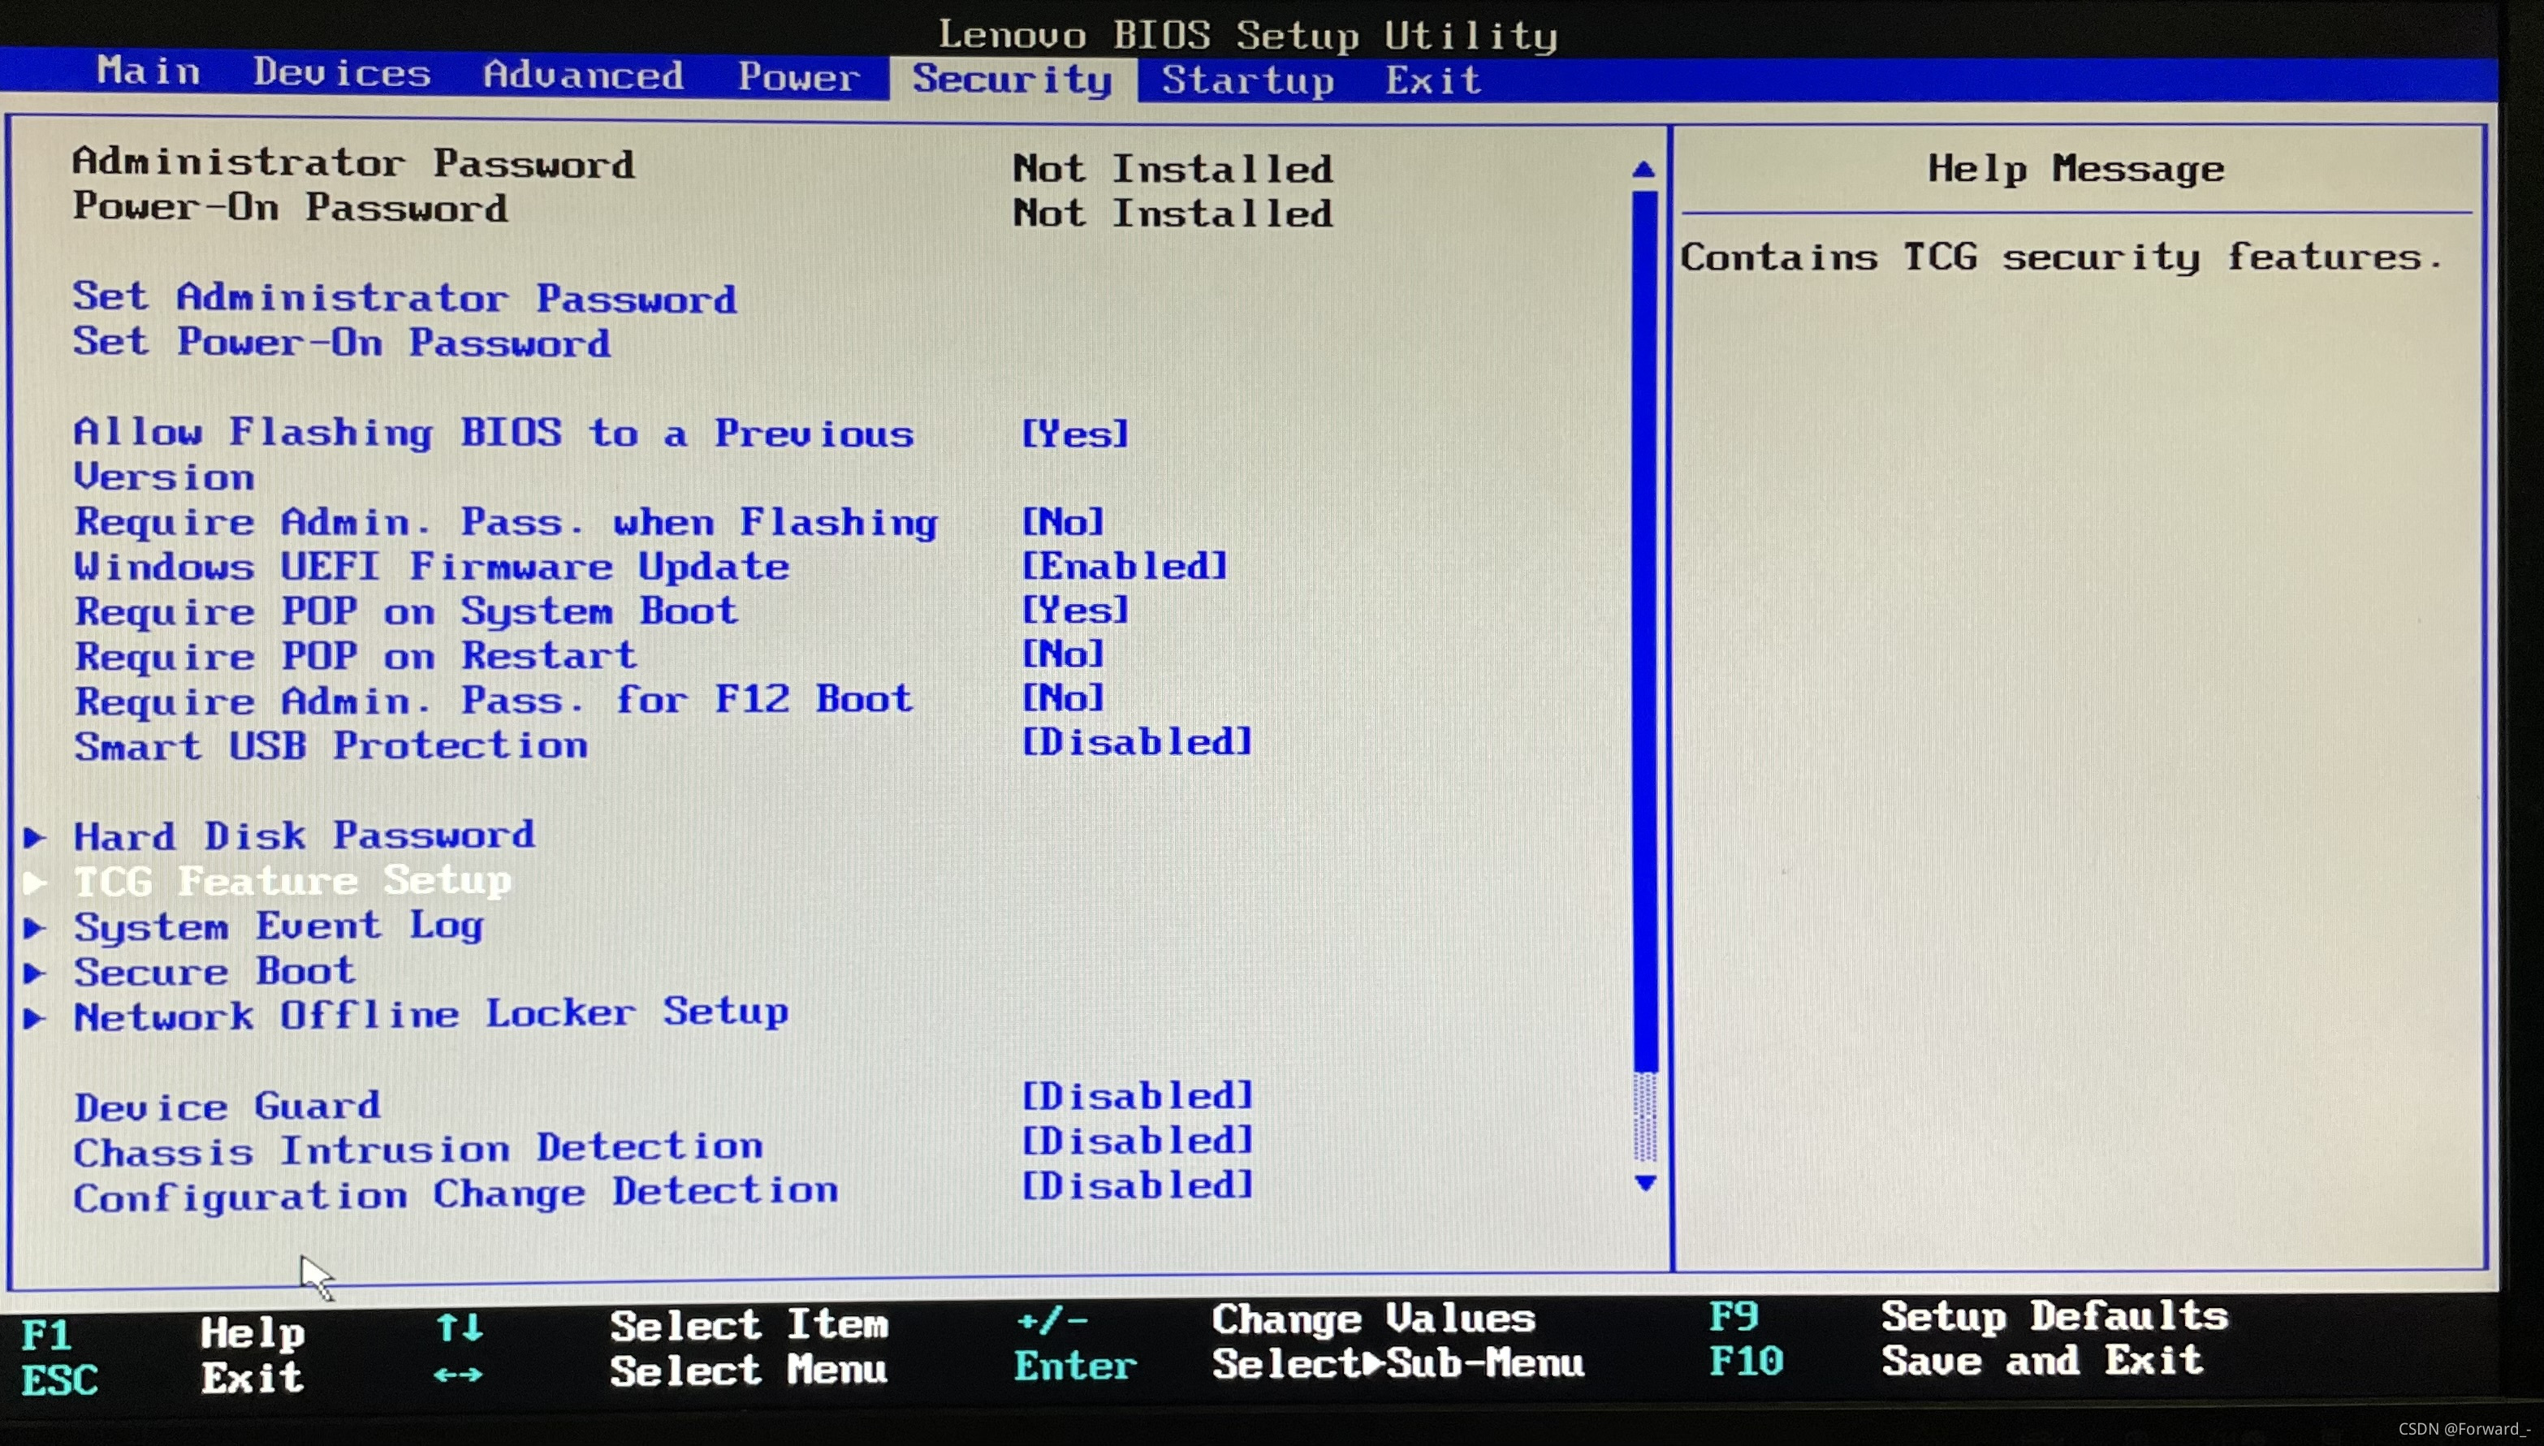The height and width of the screenshot is (1446, 2544).
Task: Switch to the Startup tab
Action: click(x=1247, y=80)
